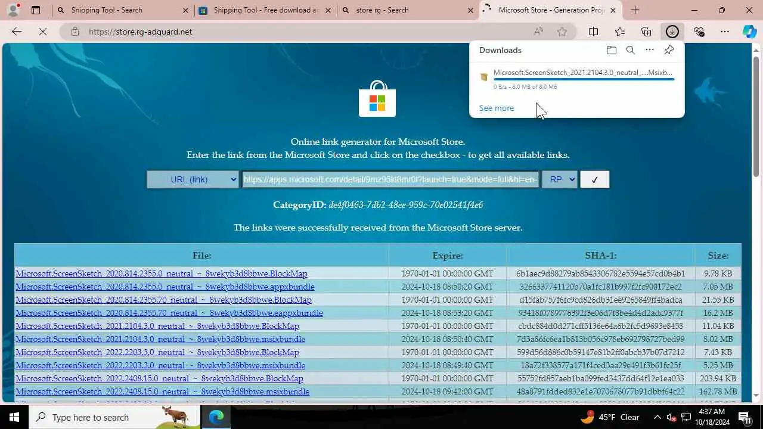Viewport: 763px width, 429px height.
Task: Search downloads with the magnifier icon
Action: [x=630, y=50]
